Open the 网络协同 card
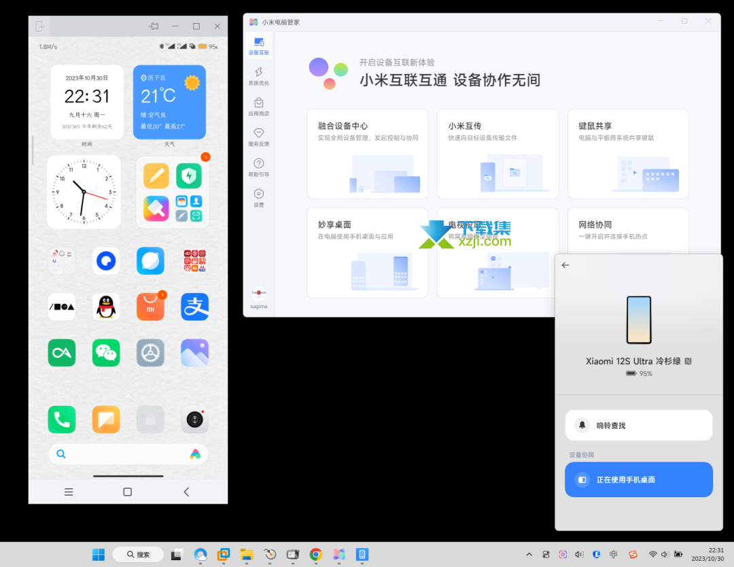The width and height of the screenshot is (734, 567). coord(628,231)
